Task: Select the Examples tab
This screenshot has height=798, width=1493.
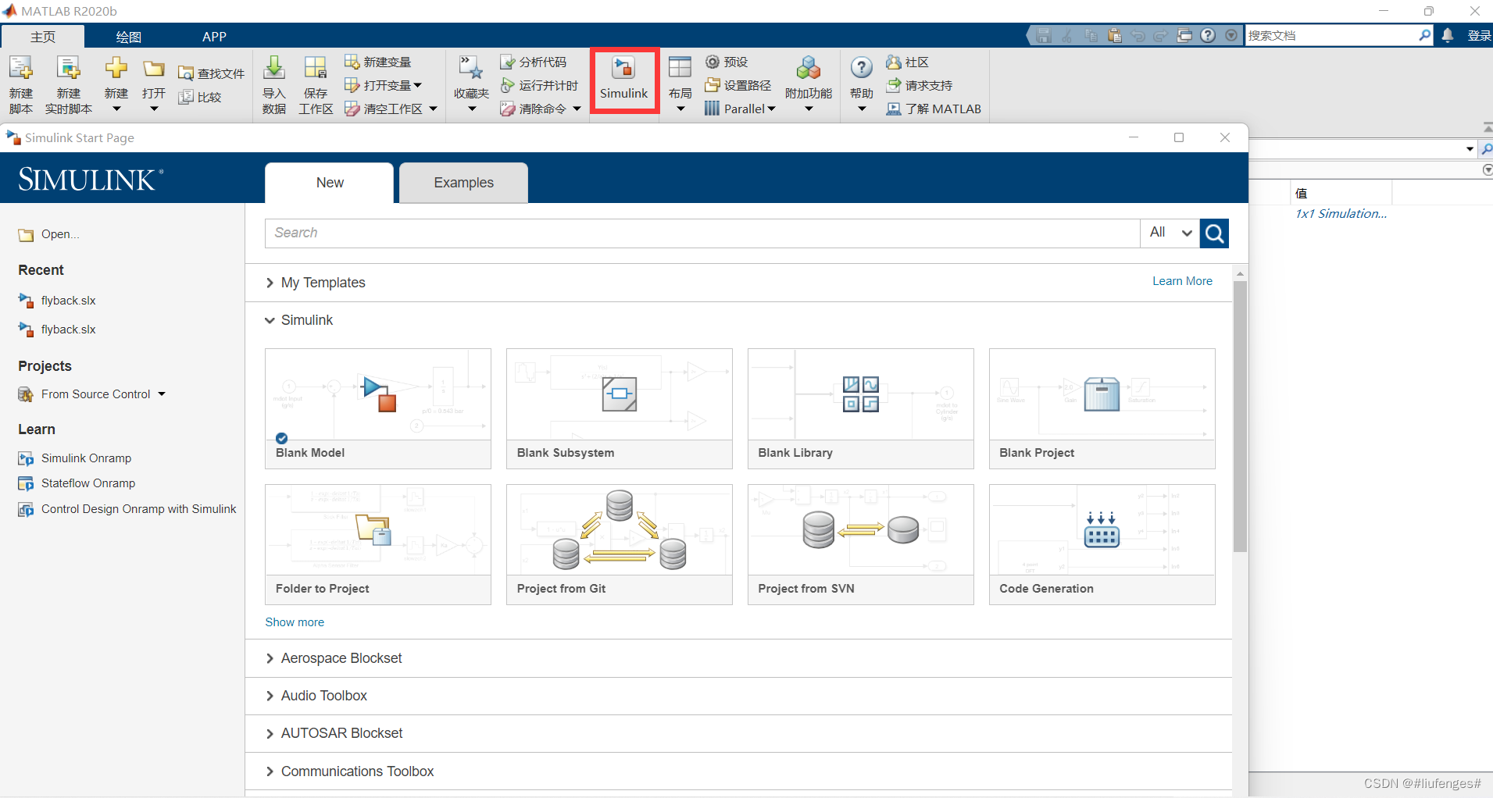Action: pyautogui.click(x=463, y=183)
